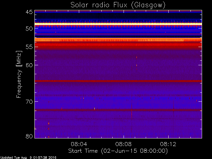Image resolution: width=212 pixels, height=159 pixels.
Task: Click the "Frequency [MHz]" axis label
Action: [19, 74]
